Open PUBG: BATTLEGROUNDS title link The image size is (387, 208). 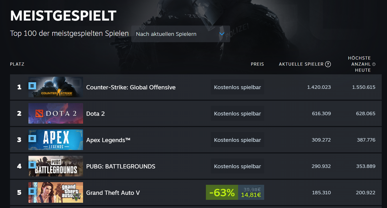[x=121, y=166]
